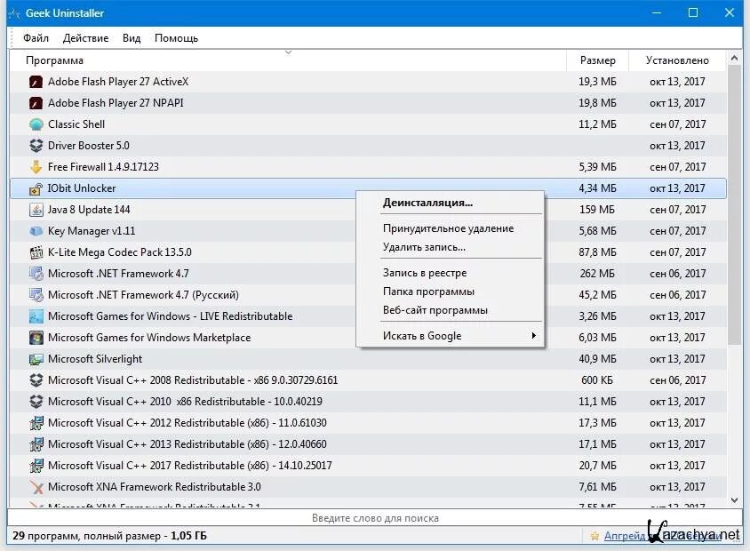Click the K-Lite Mega Codec Pack icon

coord(36,252)
